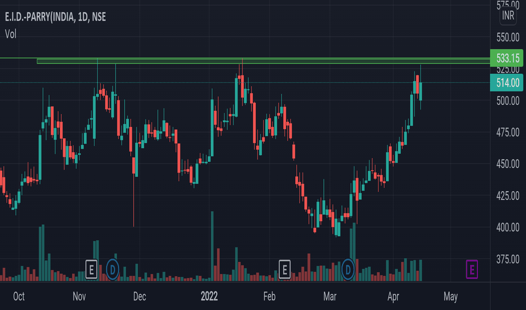Click the 475.00 price axis label
Image resolution: width=526 pixels, height=310 pixels.
[x=508, y=132]
